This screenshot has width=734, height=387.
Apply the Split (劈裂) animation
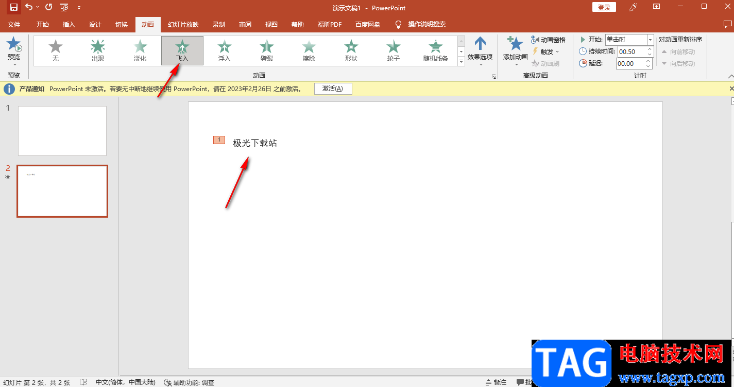point(267,50)
